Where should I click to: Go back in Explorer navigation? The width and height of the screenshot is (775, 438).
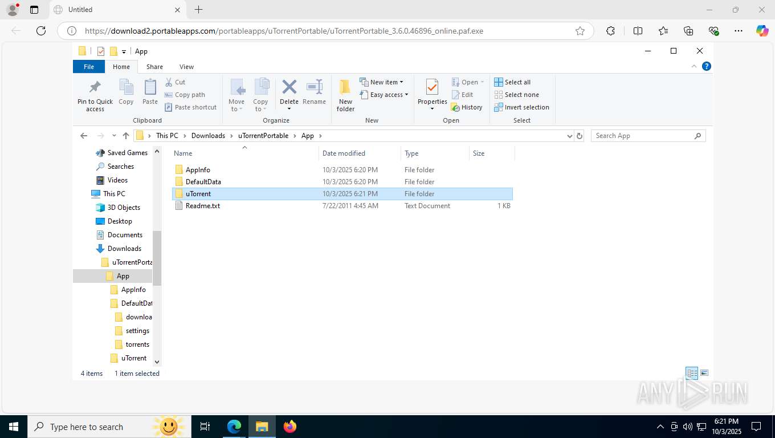click(x=84, y=136)
